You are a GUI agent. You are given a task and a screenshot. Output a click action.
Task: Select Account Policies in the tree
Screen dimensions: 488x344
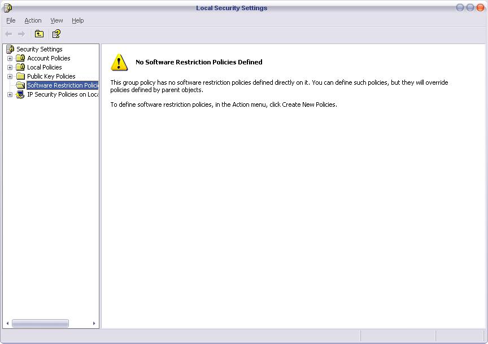[x=49, y=58]
